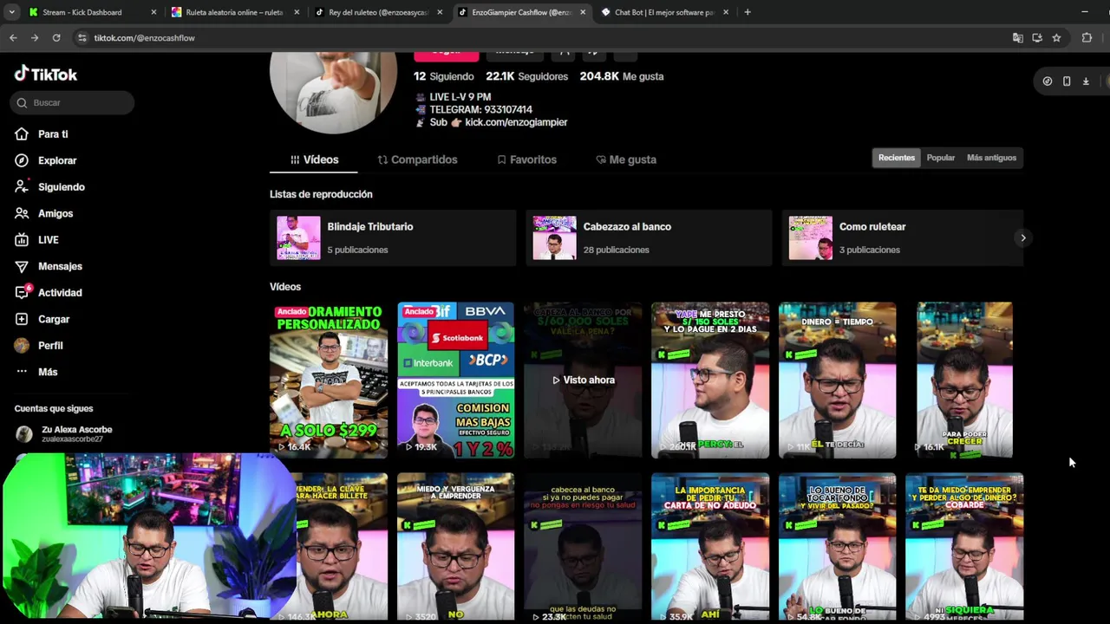Show next playlists with arrow
The width and height of the screenshot is (1110, 624).
pyautogui.click(x=1023, y=237)
